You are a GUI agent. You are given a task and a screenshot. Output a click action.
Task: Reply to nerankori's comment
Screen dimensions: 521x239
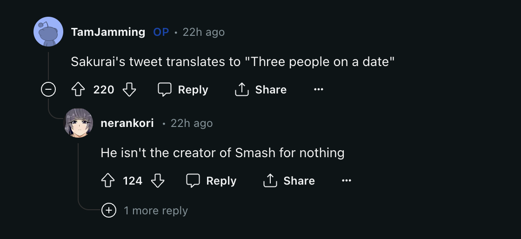tap(211, 181)
